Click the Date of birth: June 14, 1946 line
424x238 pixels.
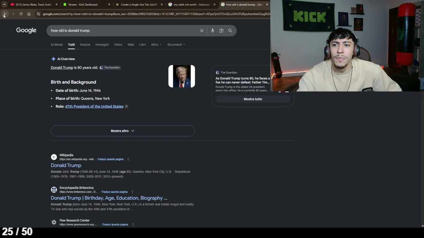[78, 91]
